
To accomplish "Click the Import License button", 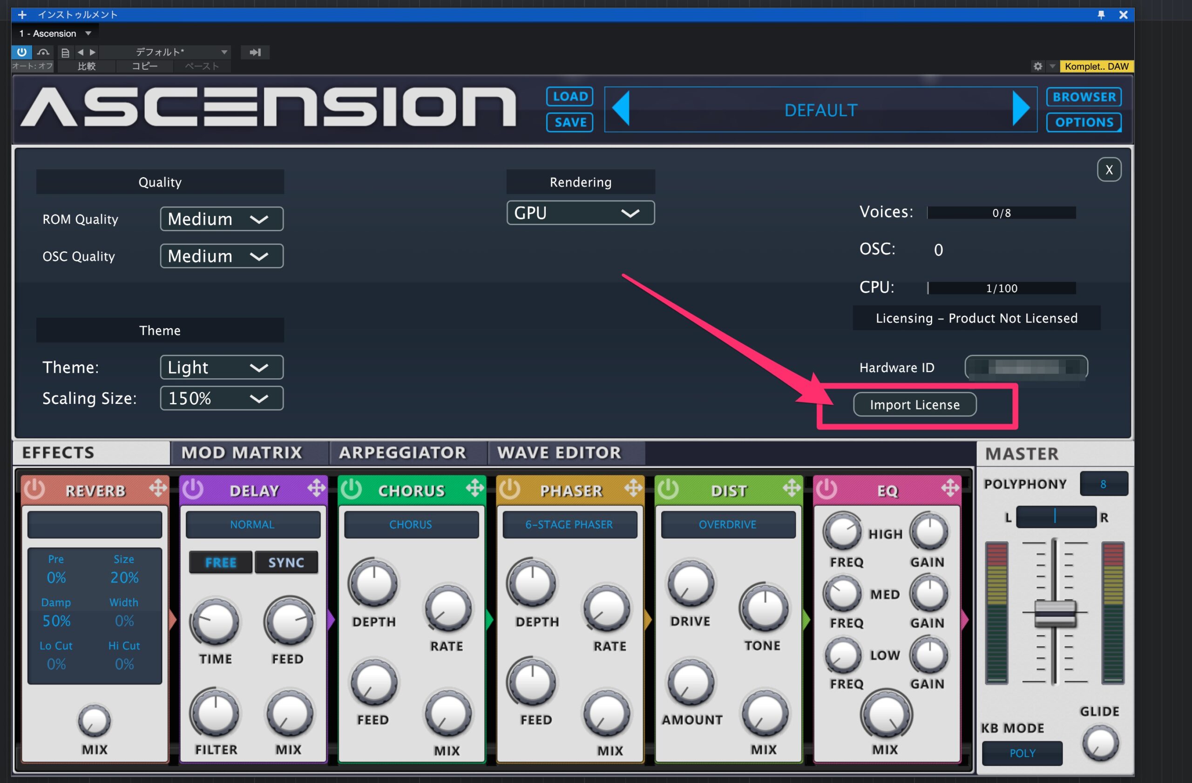I will [914, 405].
